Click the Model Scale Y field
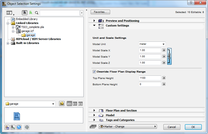This screenshot has width=208, height=134. [x=150, y=56]
